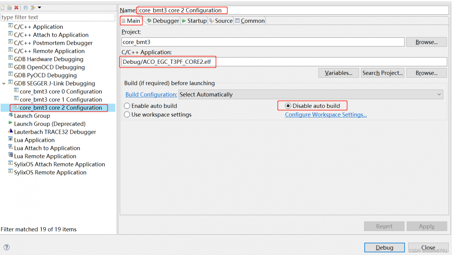Click the duplicate launch configuration icon
Viewport: 452px width, 255px height.
coord(10,7)
